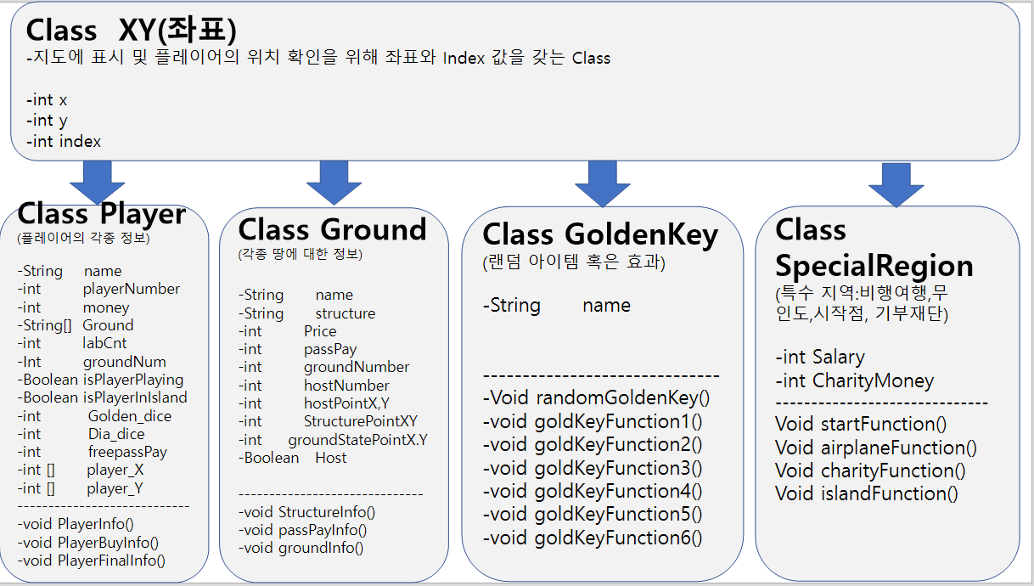The width and height of the screenshot is (1034, 586).
Task: Select the '-void PlayerInfo()' method
Action: coord(75,525)
